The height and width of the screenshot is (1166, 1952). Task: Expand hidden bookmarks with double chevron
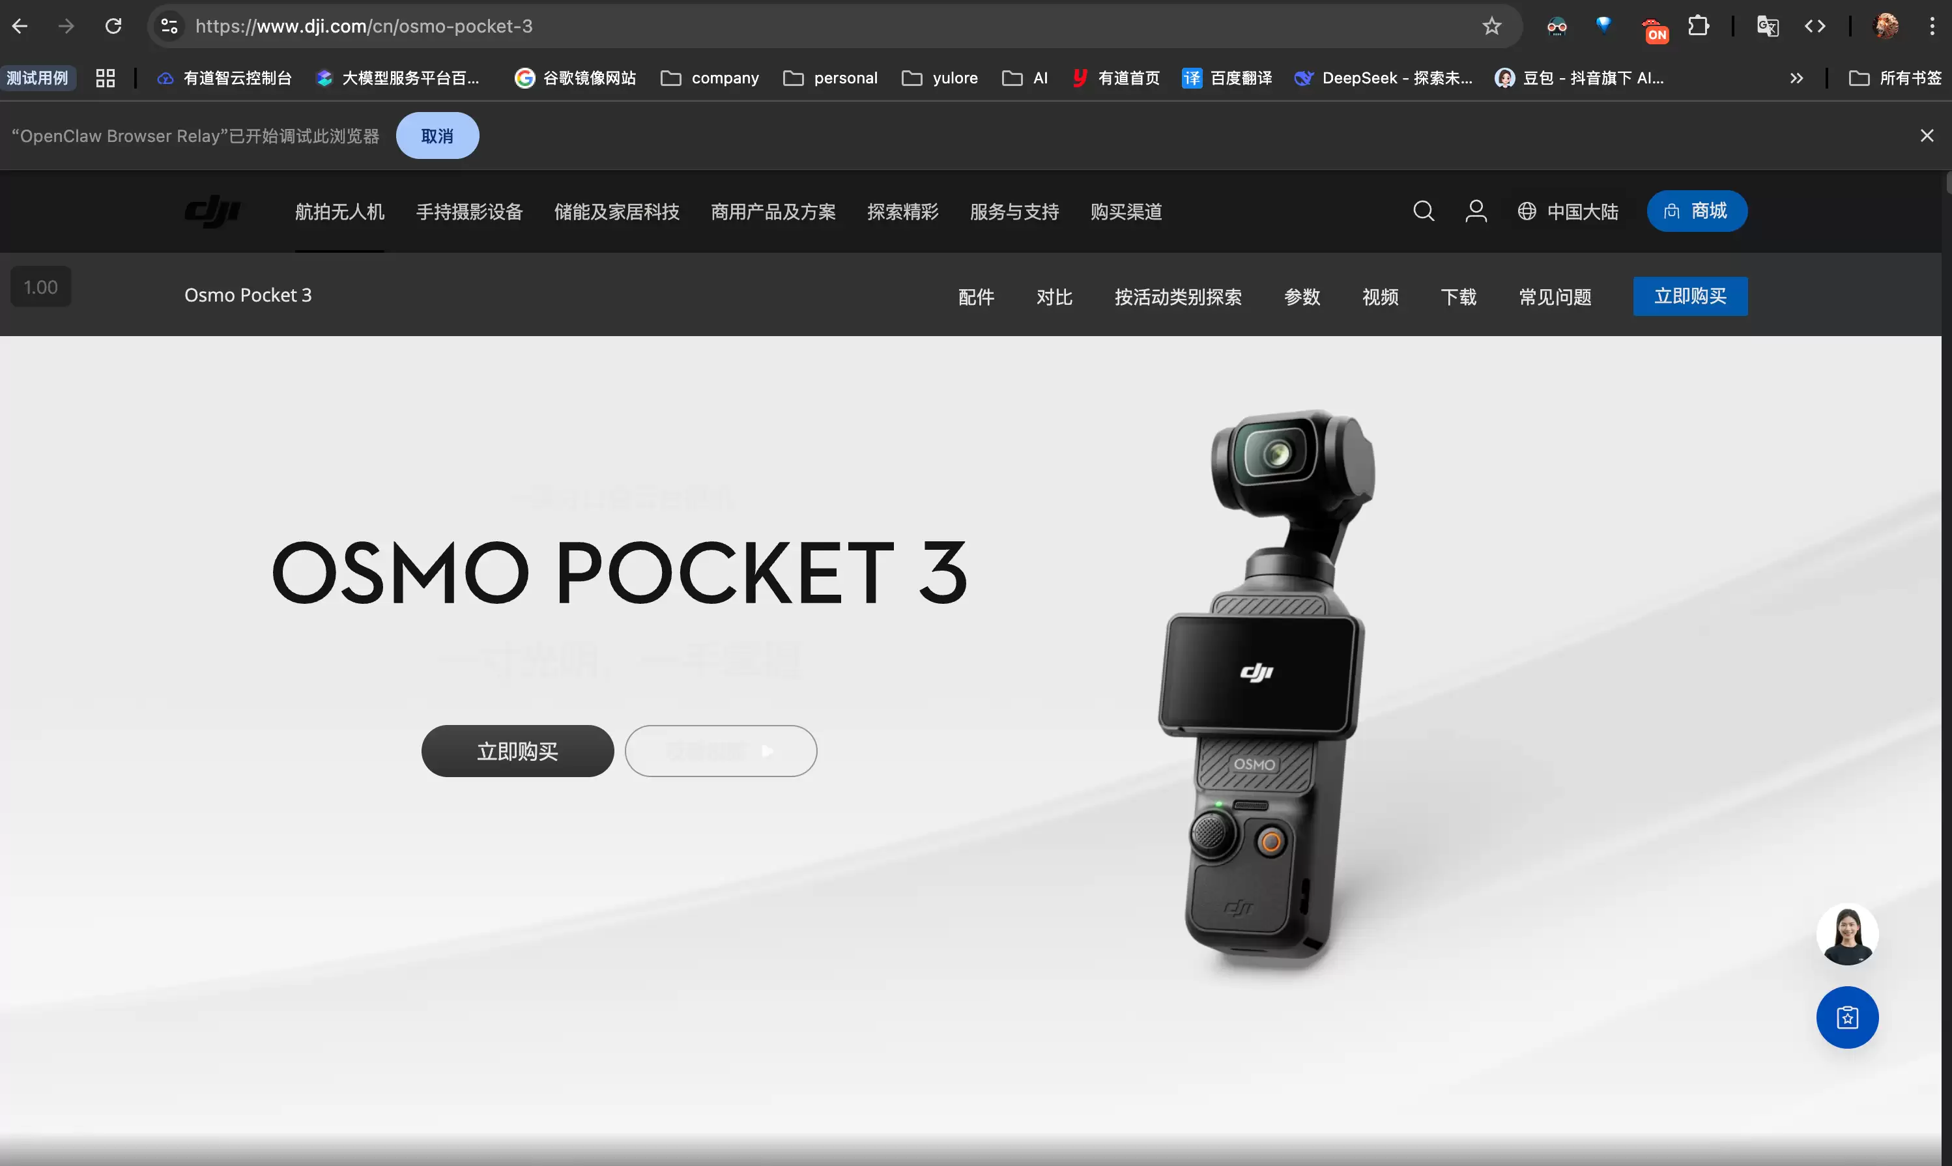pos(1796,78)
